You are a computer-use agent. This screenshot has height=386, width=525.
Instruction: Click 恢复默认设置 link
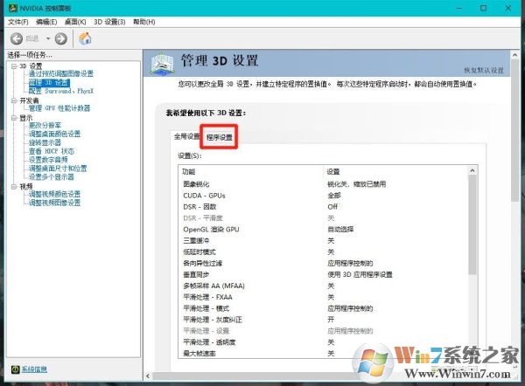pos(484,71)
